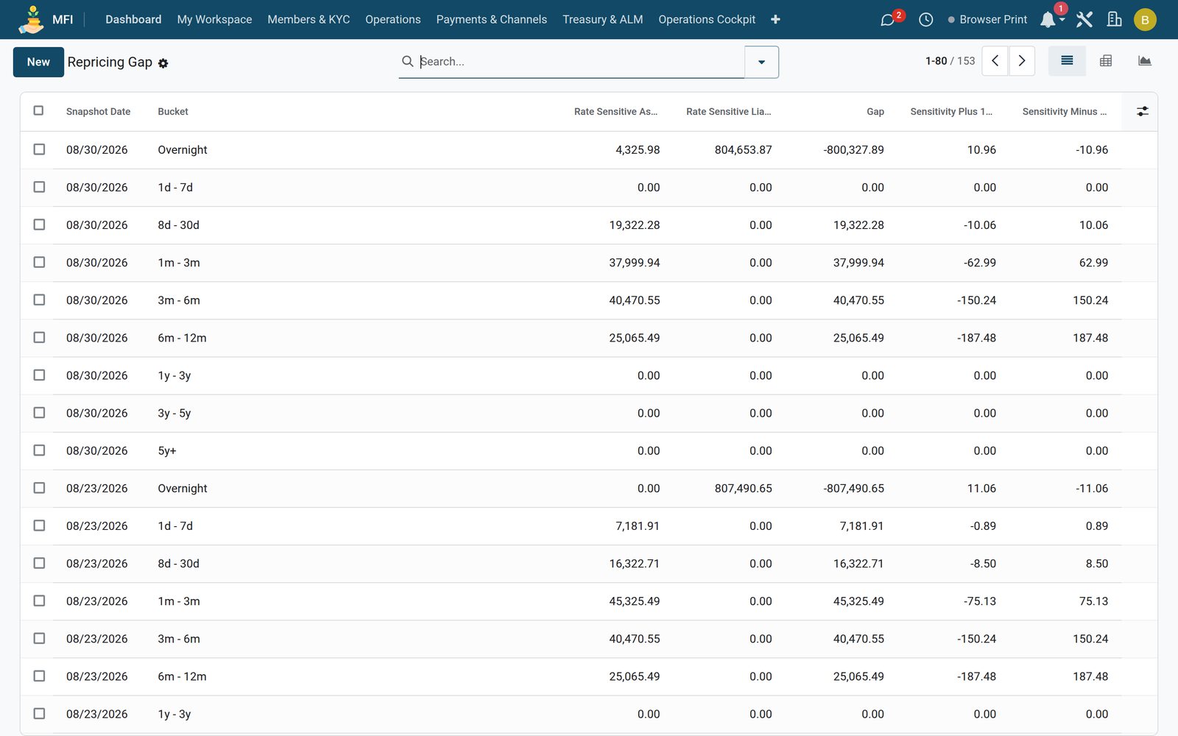Expand the search filter options dropdown
Screen dimensions: 1178x736
(761, 62)
